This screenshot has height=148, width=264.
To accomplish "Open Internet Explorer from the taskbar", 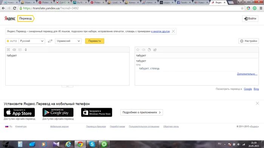I will tap(68, 144).
